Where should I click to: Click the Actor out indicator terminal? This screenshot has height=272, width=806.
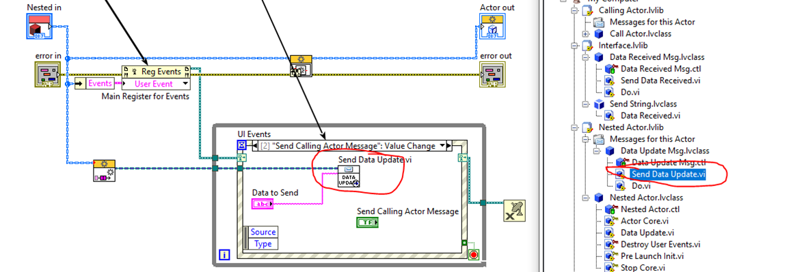(493, 26)
